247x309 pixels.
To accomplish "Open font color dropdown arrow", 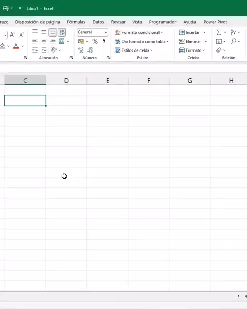I will (23, 46).
